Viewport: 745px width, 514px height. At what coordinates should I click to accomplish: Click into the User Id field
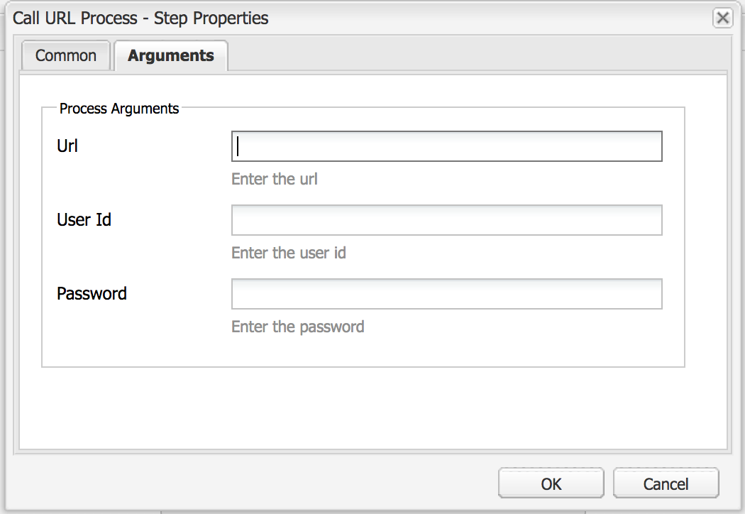446,219
